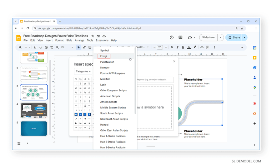Click the insert link icon
This screenshot has width=272, height=168.
202,47
